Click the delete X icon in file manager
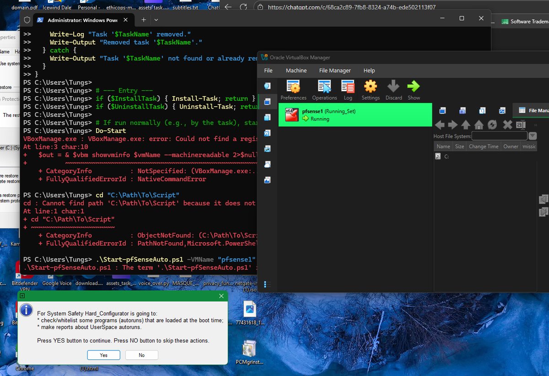Image resolution: width=549 pixels, height=376 pixels. (x=507, y=125)
